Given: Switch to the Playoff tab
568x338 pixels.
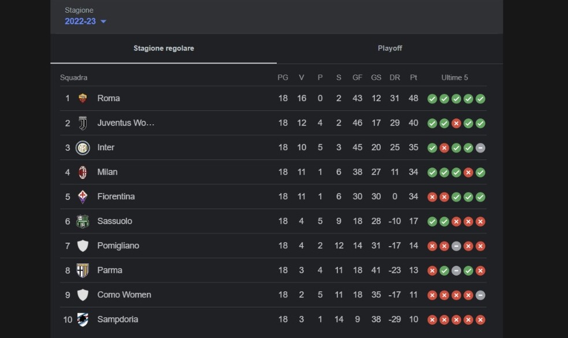Looking at the screenshot, I should pyautogui.click(x=390, y=49).
